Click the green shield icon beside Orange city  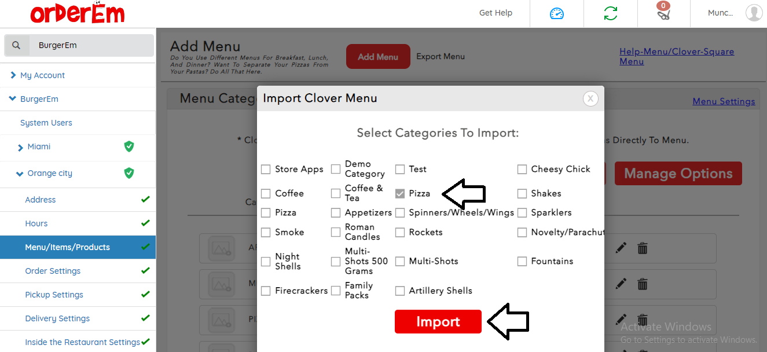point(129,173)
